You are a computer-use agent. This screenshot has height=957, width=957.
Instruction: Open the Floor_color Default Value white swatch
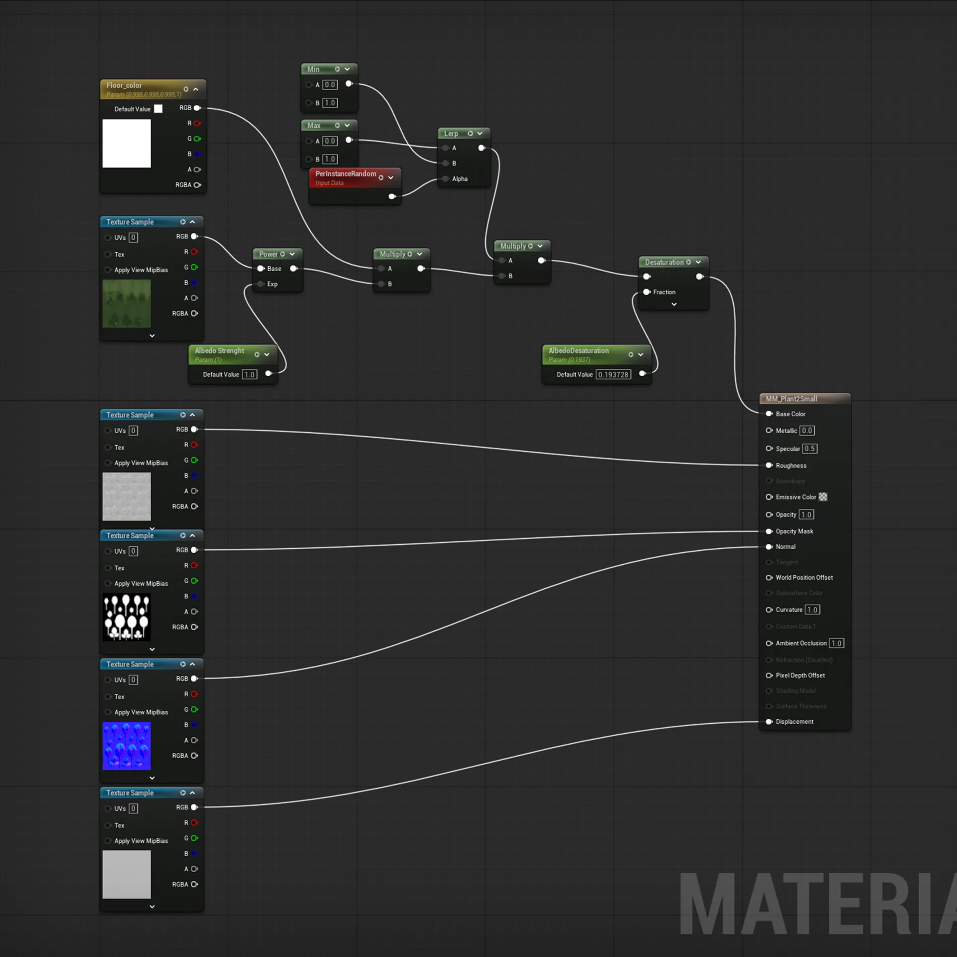pos(158,109)
